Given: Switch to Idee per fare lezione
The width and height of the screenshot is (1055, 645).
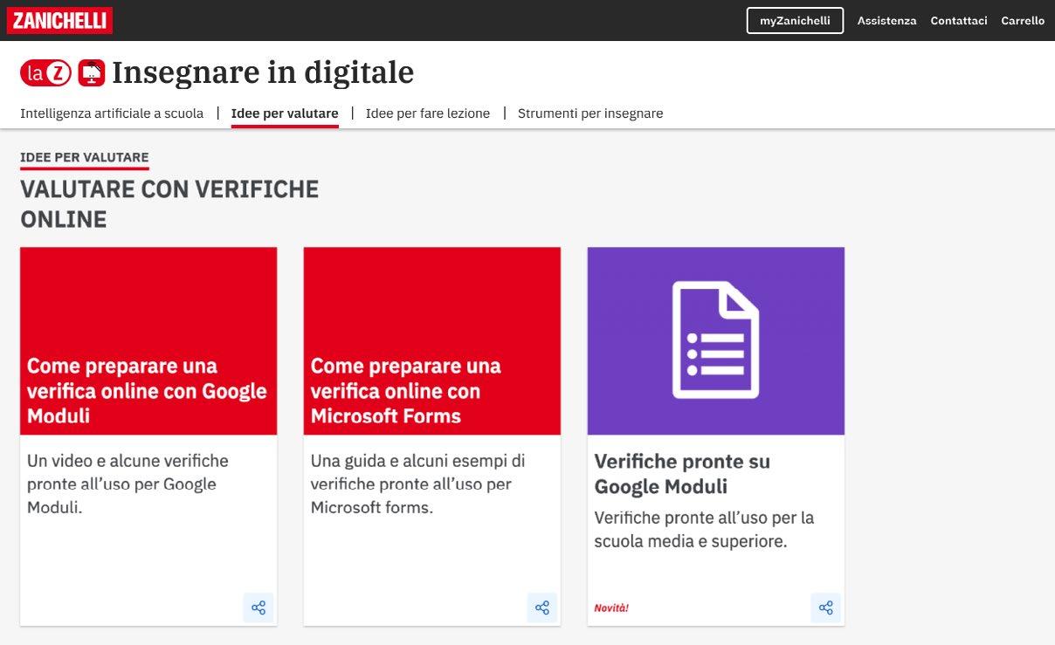Looking at the screenshot, I should point(428,113).
